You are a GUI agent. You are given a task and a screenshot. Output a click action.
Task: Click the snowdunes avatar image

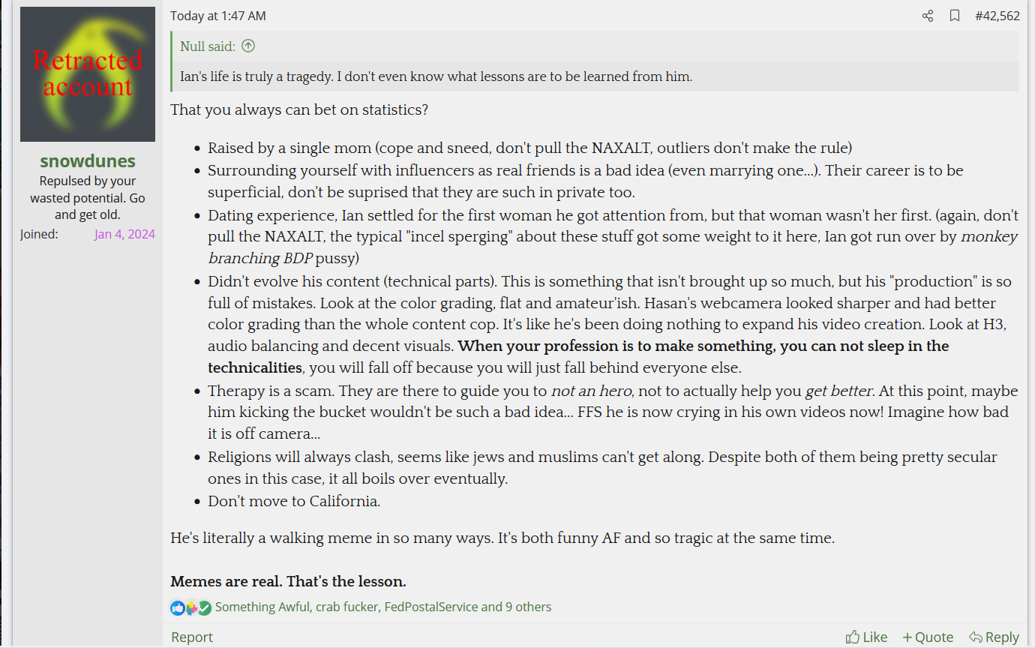(x=88, y=74)
